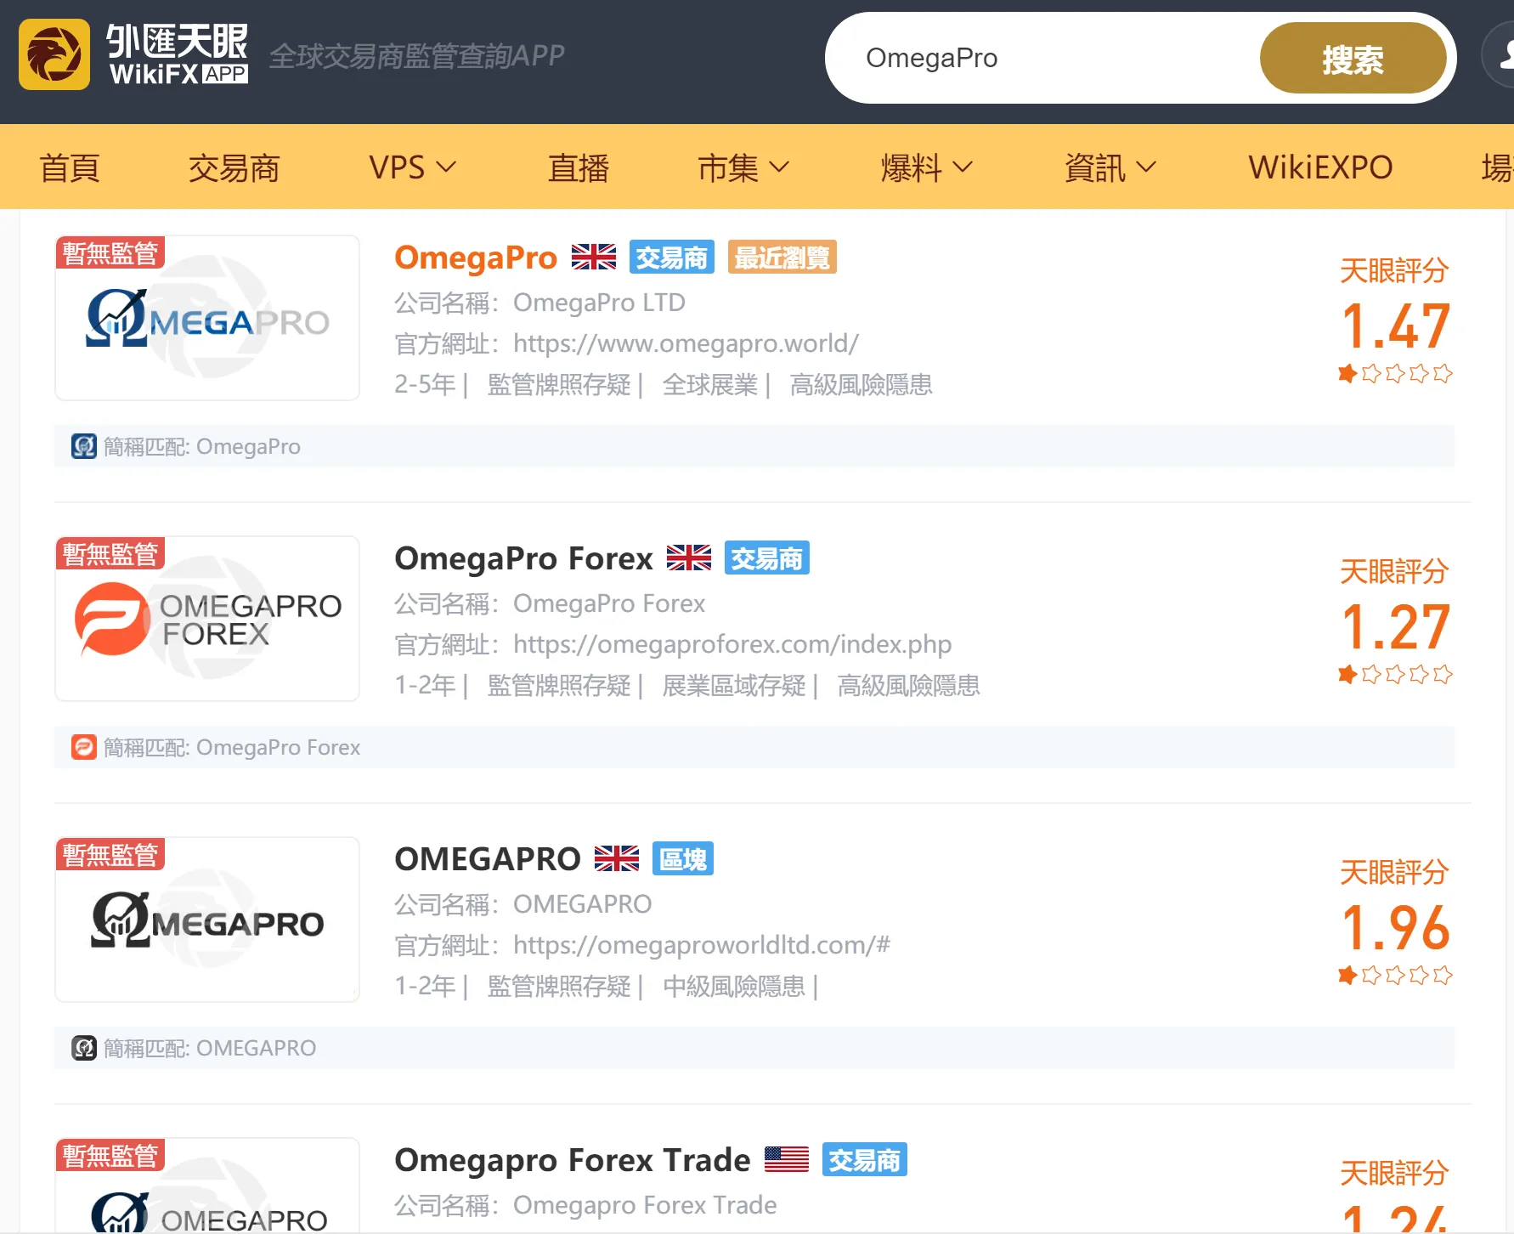This screenshot has height=1234, width=1514.
Task: Expand the 爆料 dropdown menu
Action: point(927,167)
